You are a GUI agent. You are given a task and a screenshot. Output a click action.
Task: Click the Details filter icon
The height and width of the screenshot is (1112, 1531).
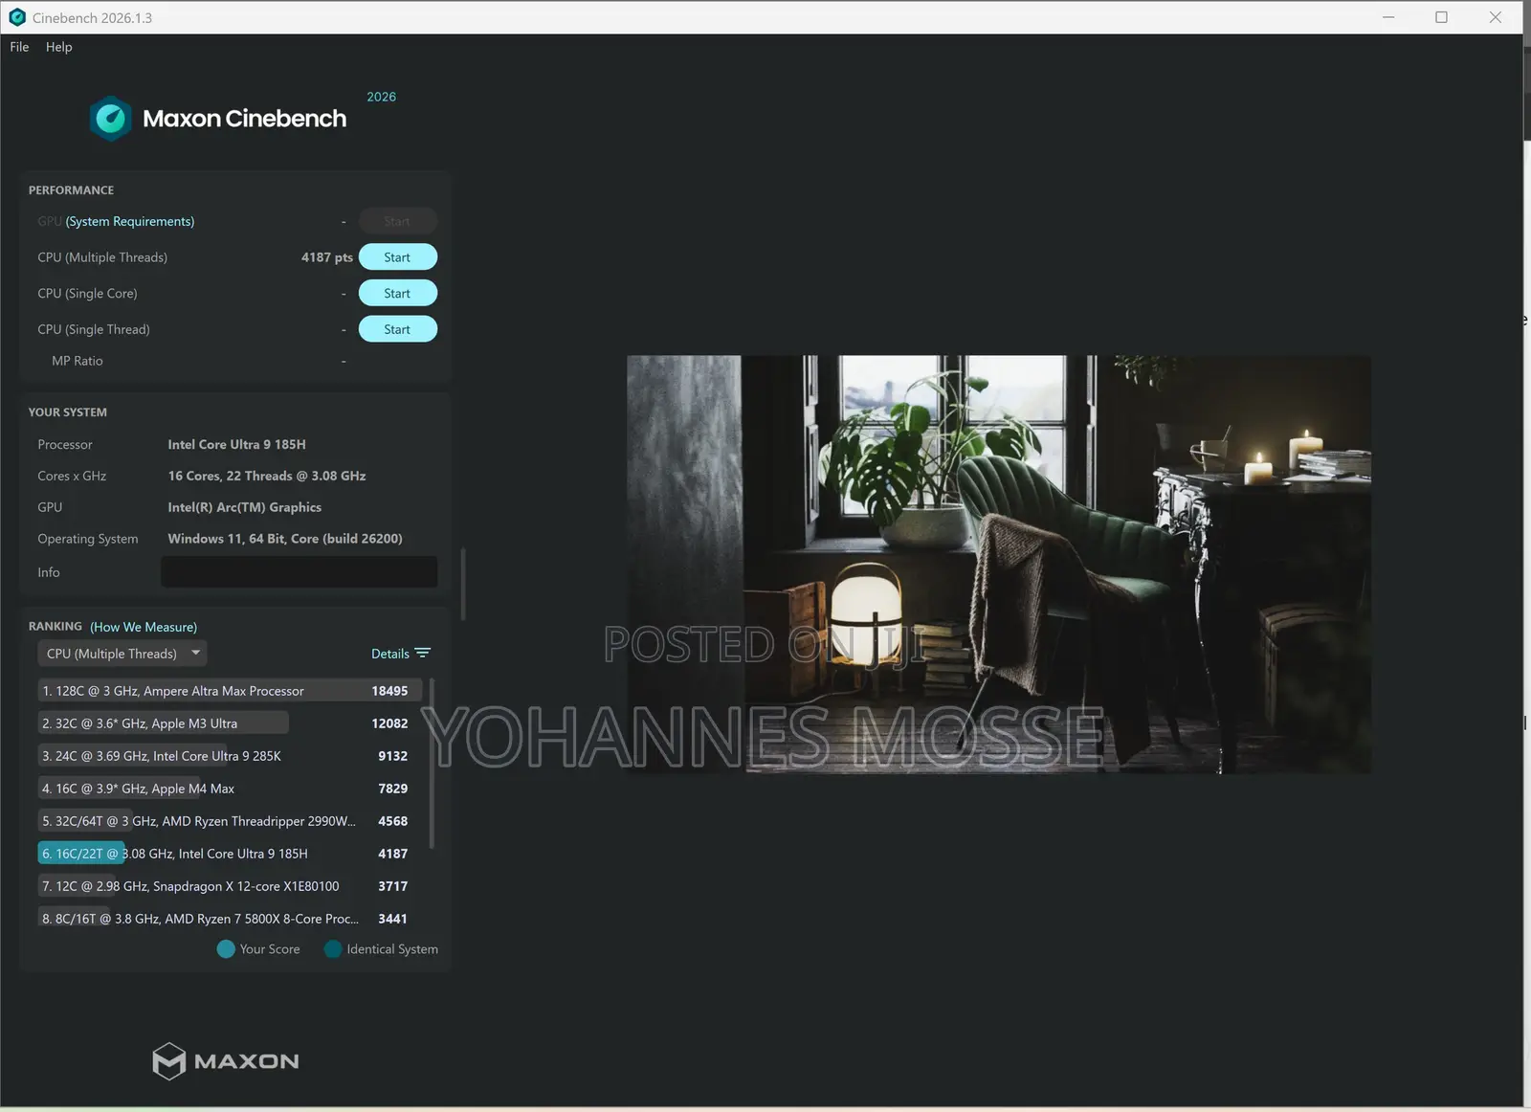point(423,654)
